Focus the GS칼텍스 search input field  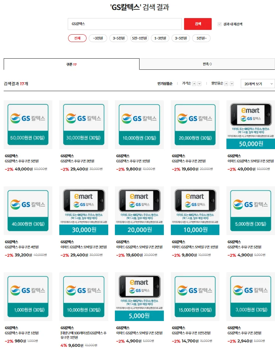[125, 24]
